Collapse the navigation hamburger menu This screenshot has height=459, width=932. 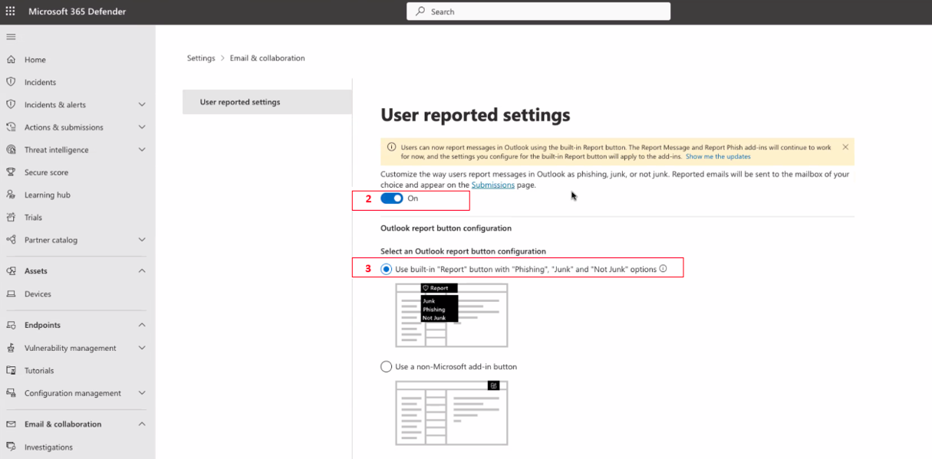click(x=11, y=37)
